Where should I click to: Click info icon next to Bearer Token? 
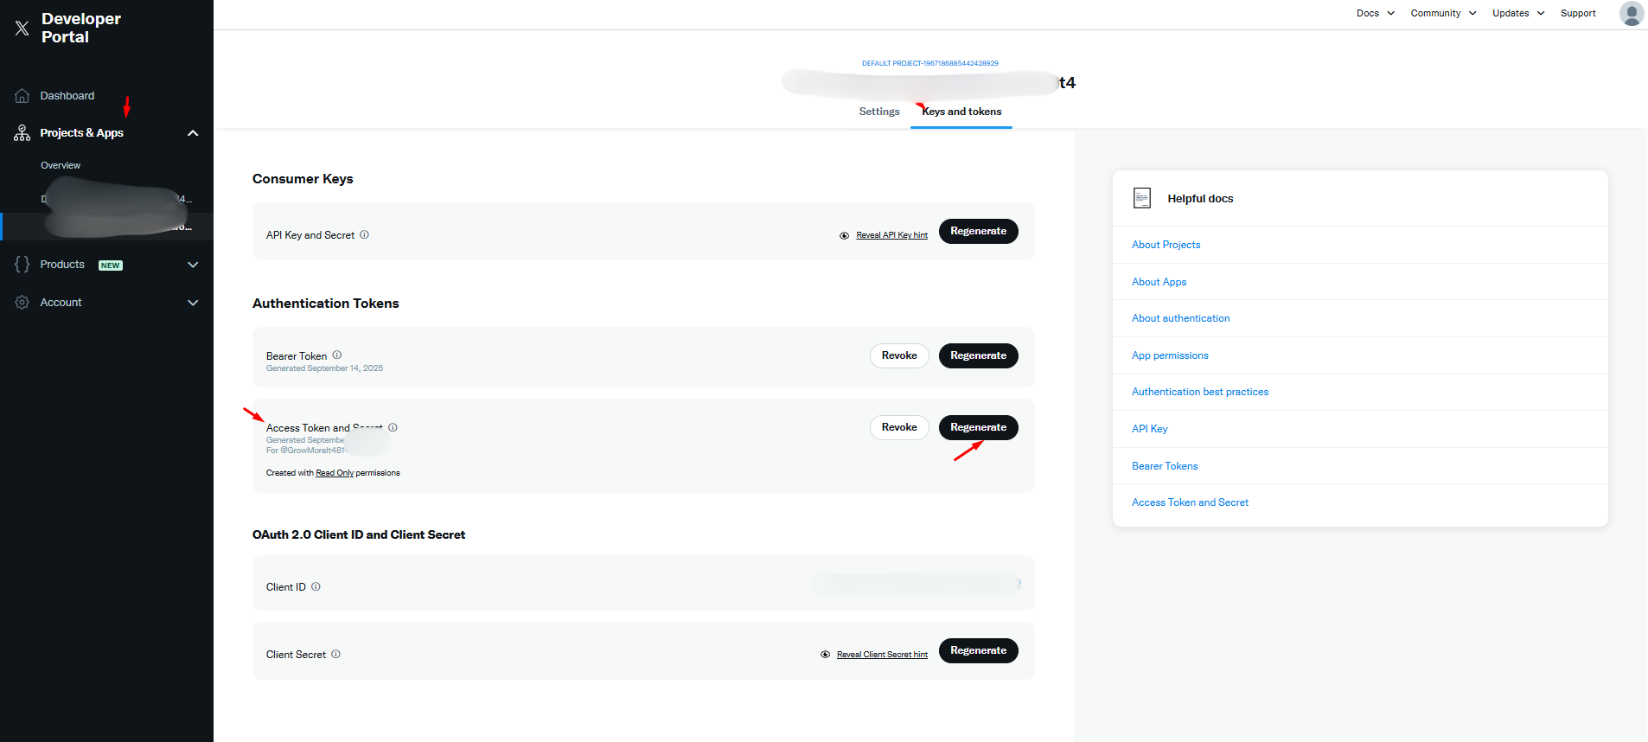337,355
